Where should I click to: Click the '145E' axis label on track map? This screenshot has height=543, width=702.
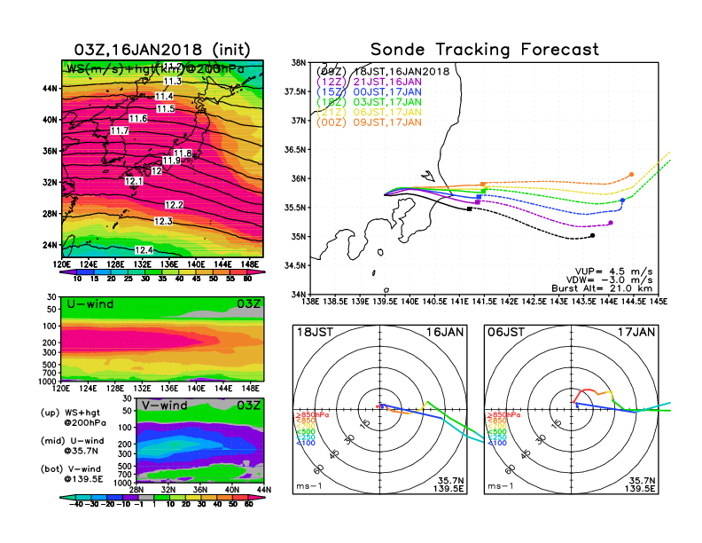[659, 302]
